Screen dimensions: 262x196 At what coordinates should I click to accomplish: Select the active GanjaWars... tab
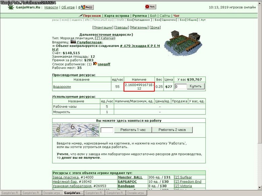point(73,193)
